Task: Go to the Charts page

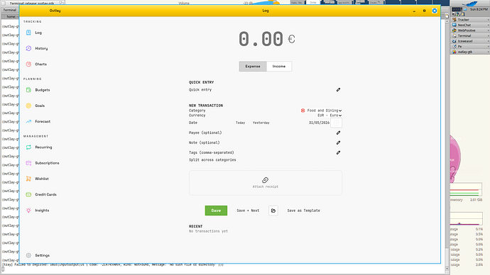Action: click(x=40, y=64)
